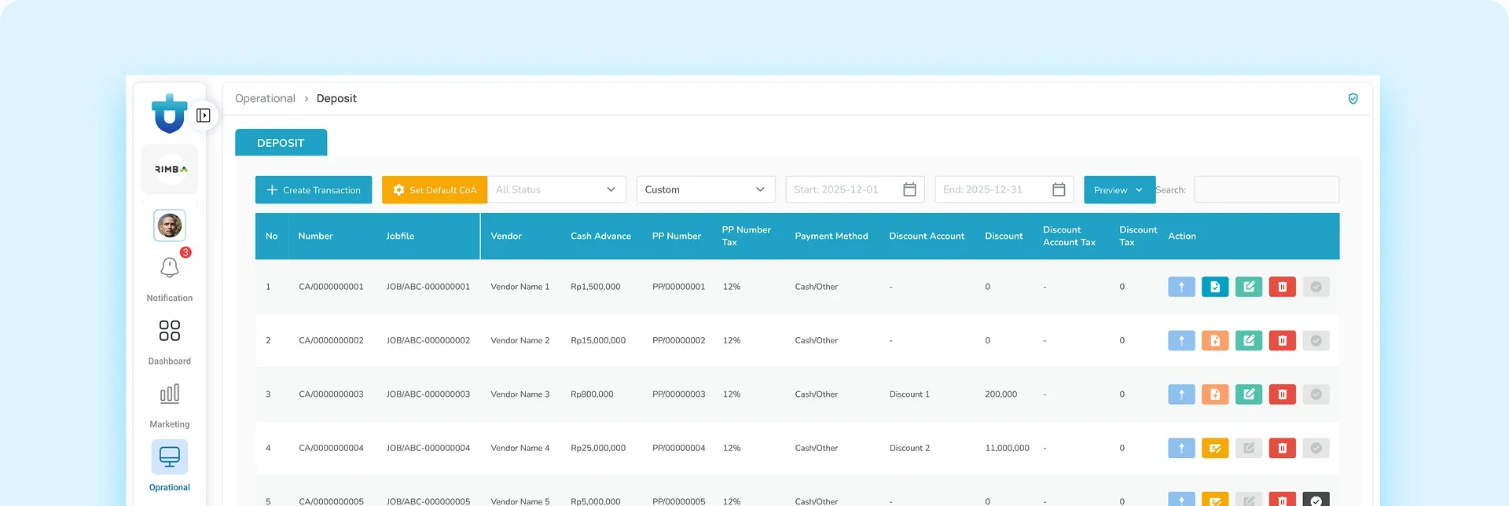1509x506 pixels.
Task: Edit the CA/0000000003 row
Action: [1249, 394]
